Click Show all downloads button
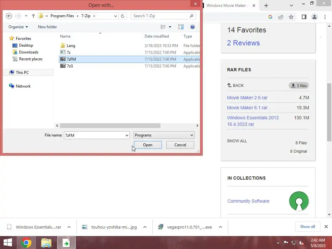332x249 pixels. click(x=307, y=227)
